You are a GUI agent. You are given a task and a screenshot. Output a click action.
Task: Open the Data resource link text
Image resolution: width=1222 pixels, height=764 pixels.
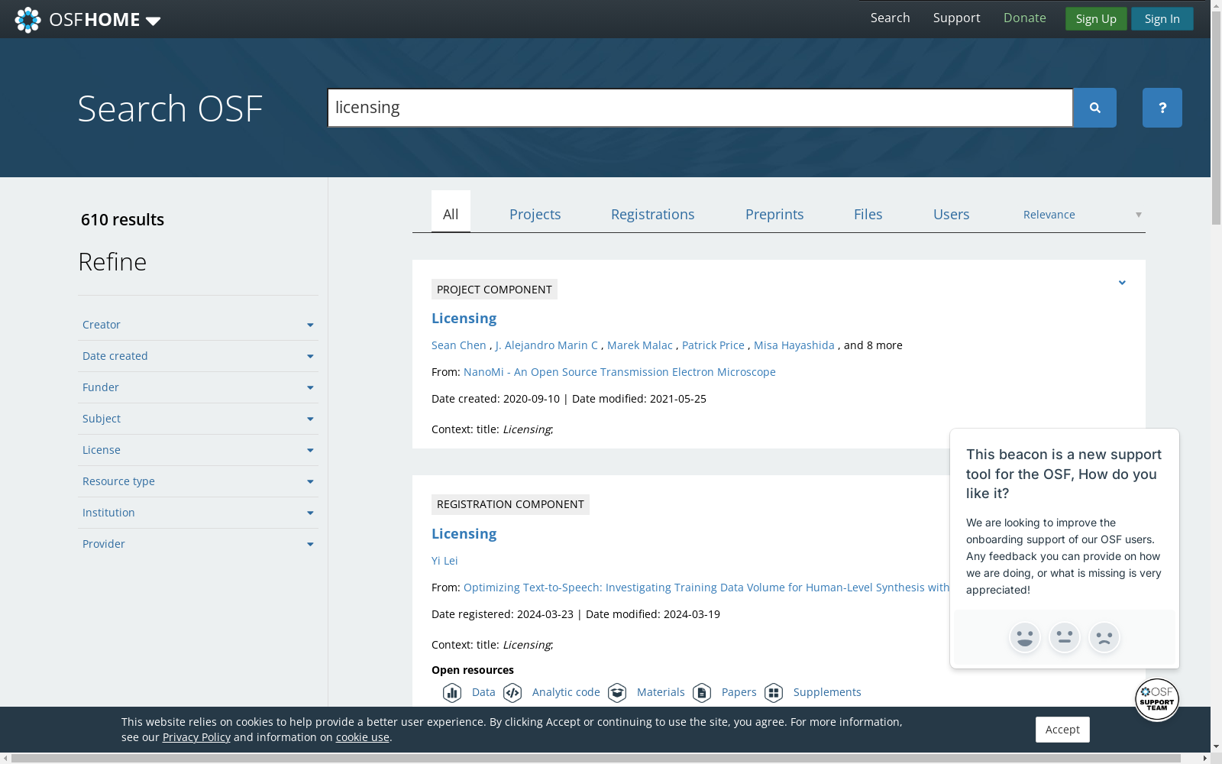click(x=483, y=692)
